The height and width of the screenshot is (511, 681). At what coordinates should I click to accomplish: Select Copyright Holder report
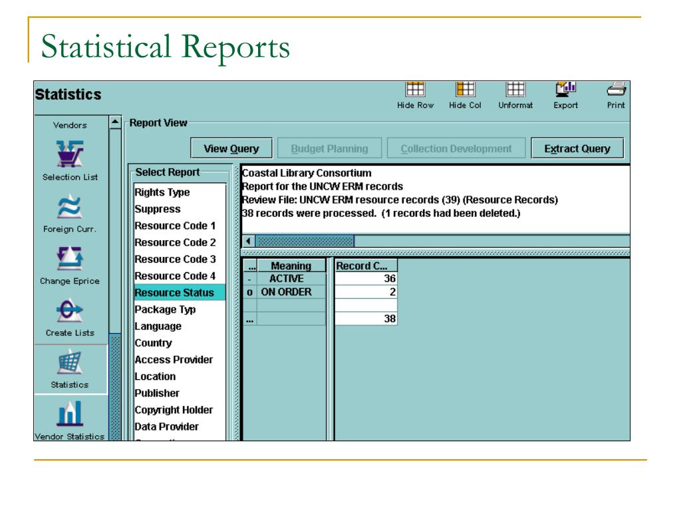(180, 410)
